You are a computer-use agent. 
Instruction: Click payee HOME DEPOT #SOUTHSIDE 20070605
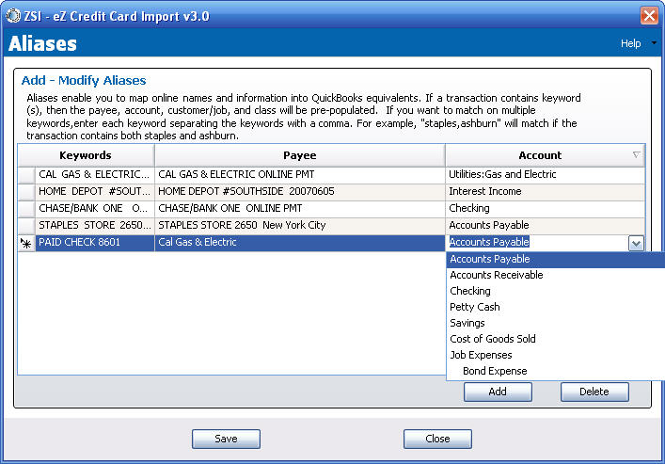click(300, 192)
